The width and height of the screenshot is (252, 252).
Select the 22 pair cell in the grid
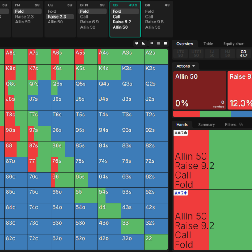(x=156, y=242)
